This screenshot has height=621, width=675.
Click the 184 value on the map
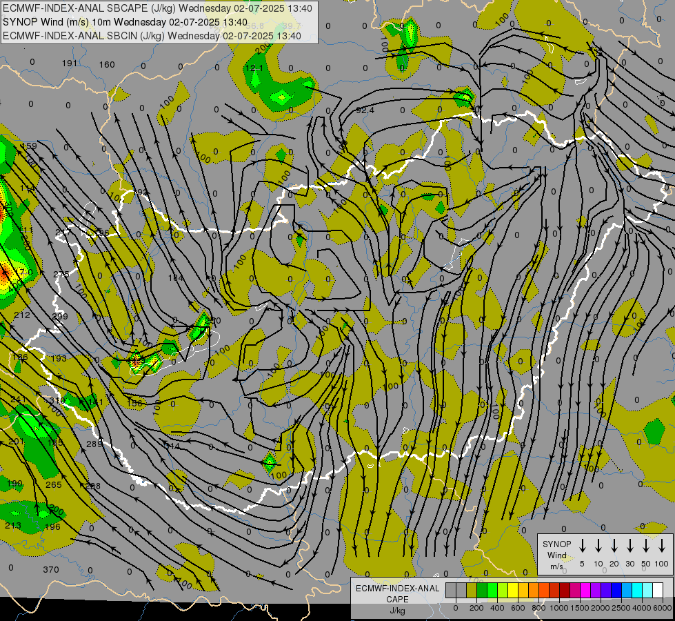176,277
